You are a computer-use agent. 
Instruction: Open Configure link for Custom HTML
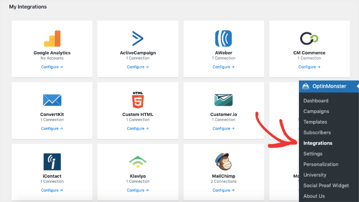pos(138,129)
